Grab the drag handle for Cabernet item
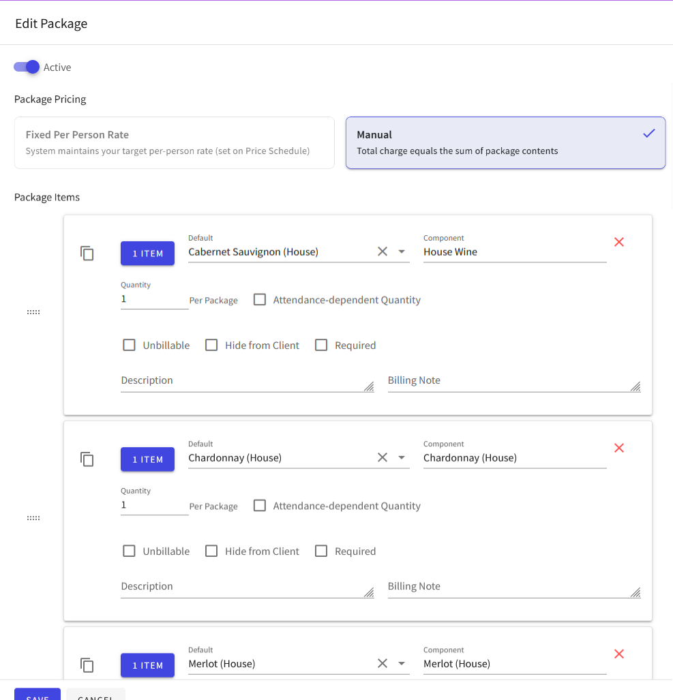Image resolution: width=673 pixels, height=700 pixels. pyautogui.click(x=33, y=312)
